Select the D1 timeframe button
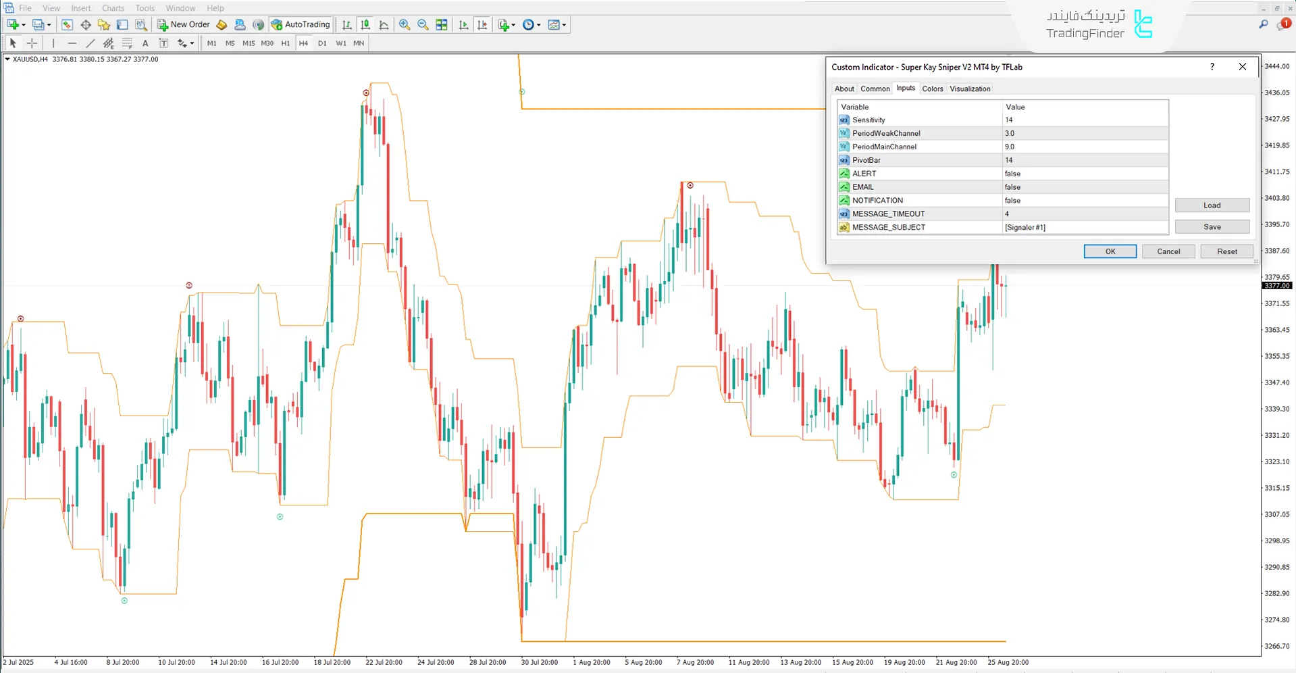The width and height of the screenshot is (1296, 673). [x=322, y=43]
